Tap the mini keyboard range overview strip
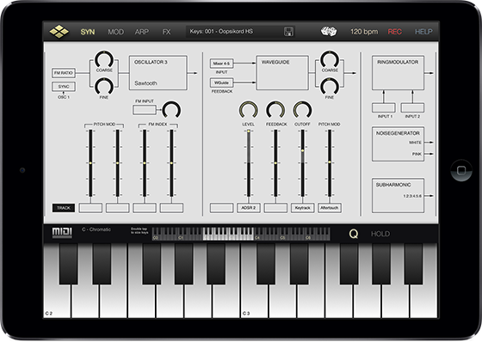 coord(241,234)
